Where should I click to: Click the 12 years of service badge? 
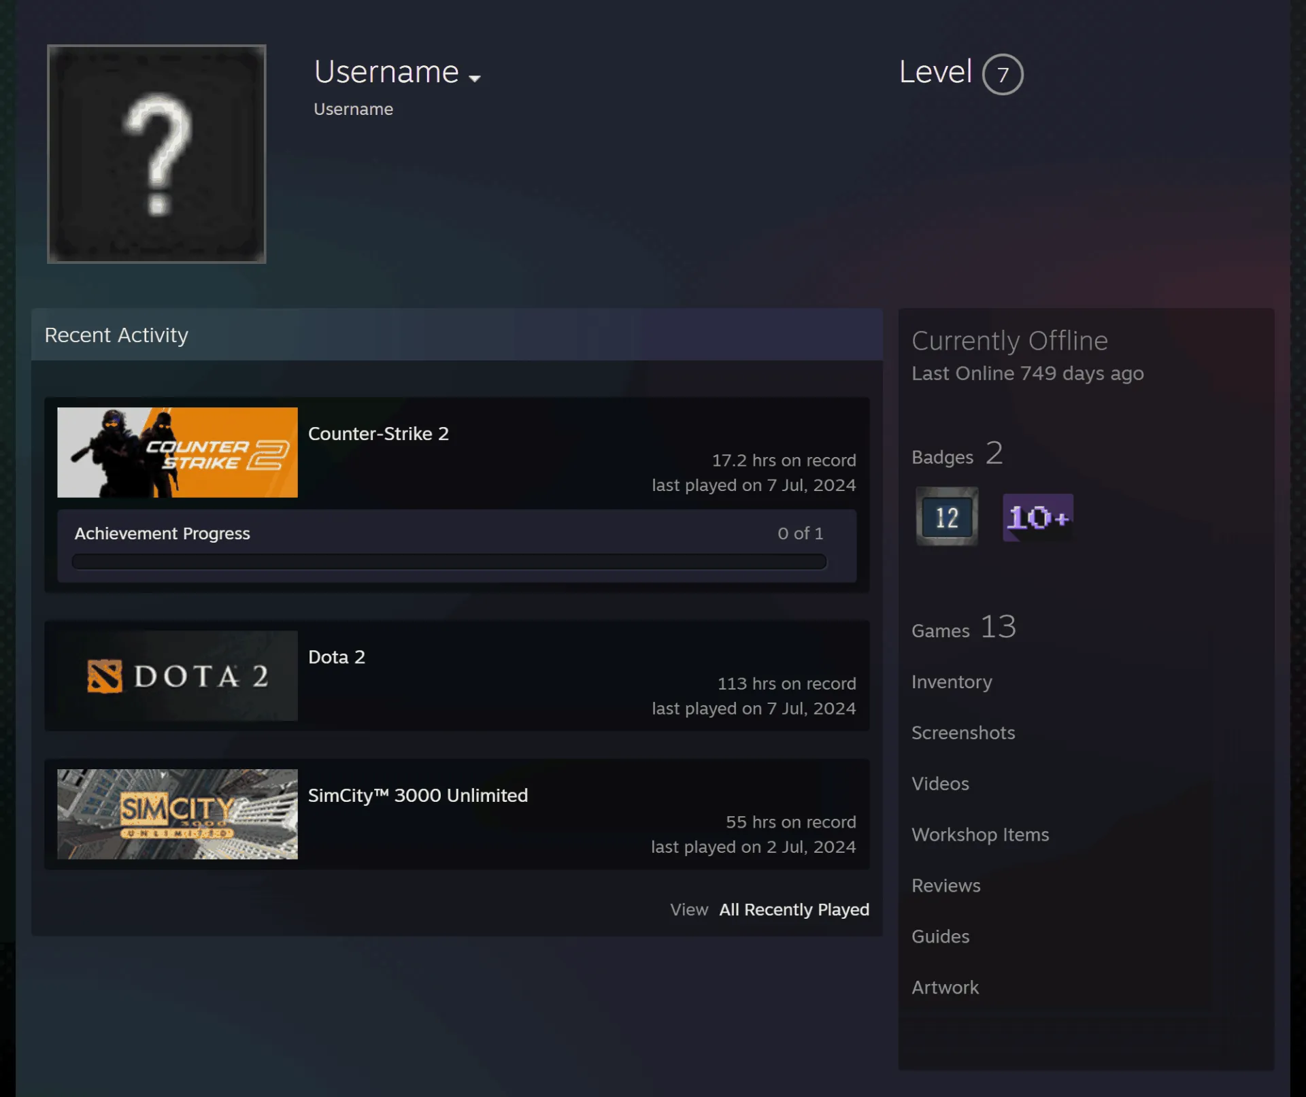coord(947,517)
